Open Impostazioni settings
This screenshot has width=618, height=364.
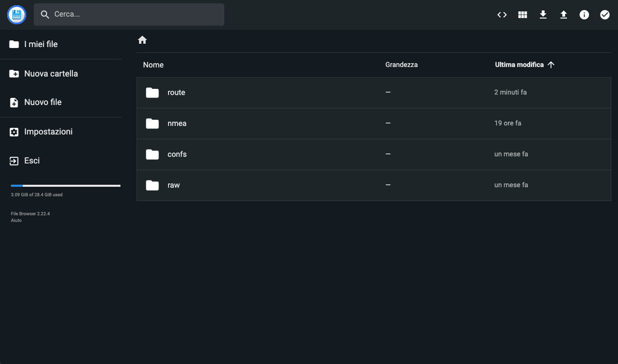click(x=48, y=132)
